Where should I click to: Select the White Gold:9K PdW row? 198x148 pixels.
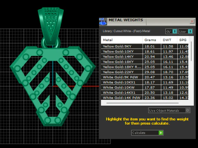[x=145, y=77]
